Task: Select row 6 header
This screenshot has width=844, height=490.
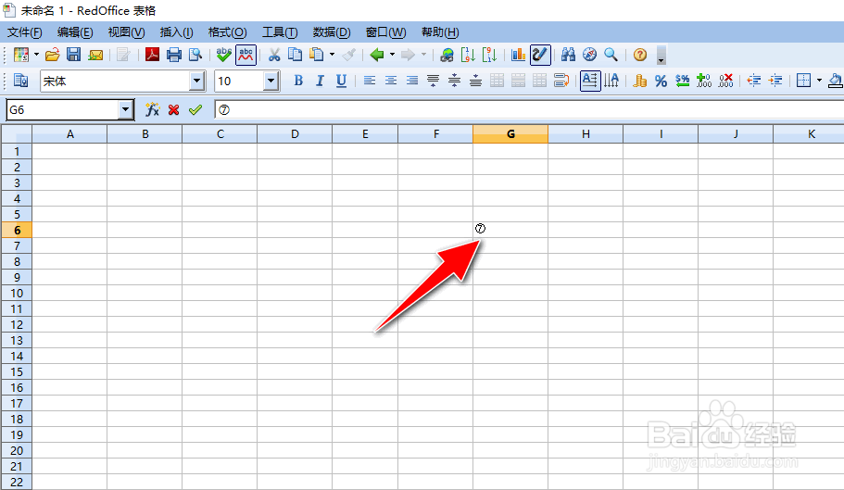Action: click(17, 231)
